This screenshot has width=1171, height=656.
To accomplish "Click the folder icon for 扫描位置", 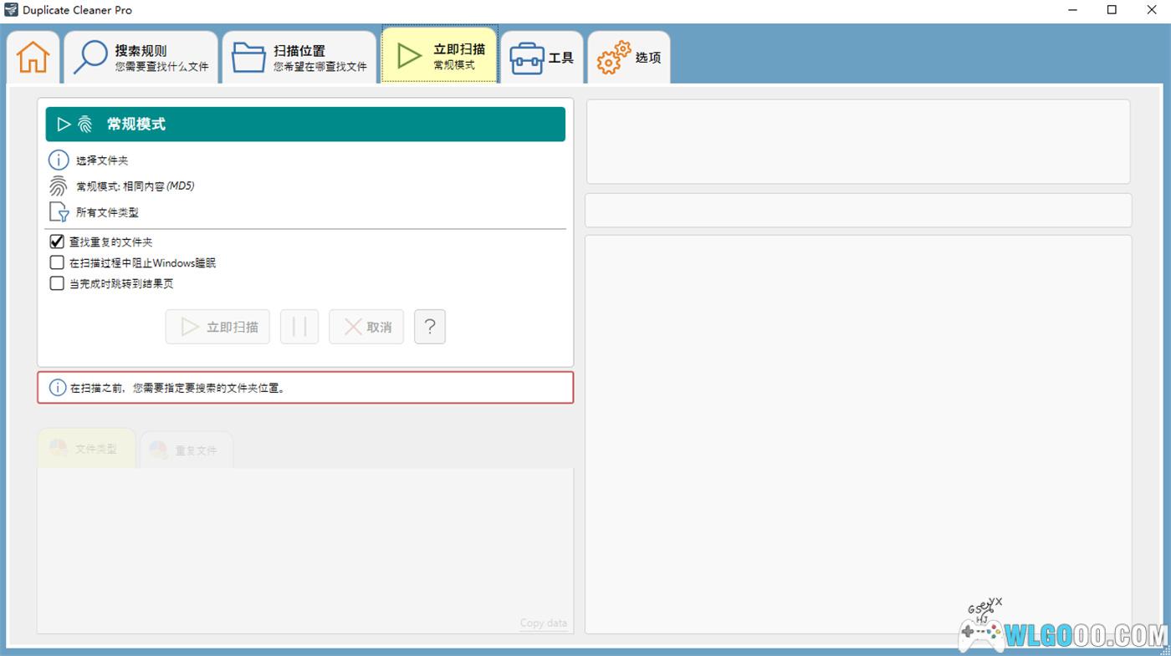I will tap(248, 58).
